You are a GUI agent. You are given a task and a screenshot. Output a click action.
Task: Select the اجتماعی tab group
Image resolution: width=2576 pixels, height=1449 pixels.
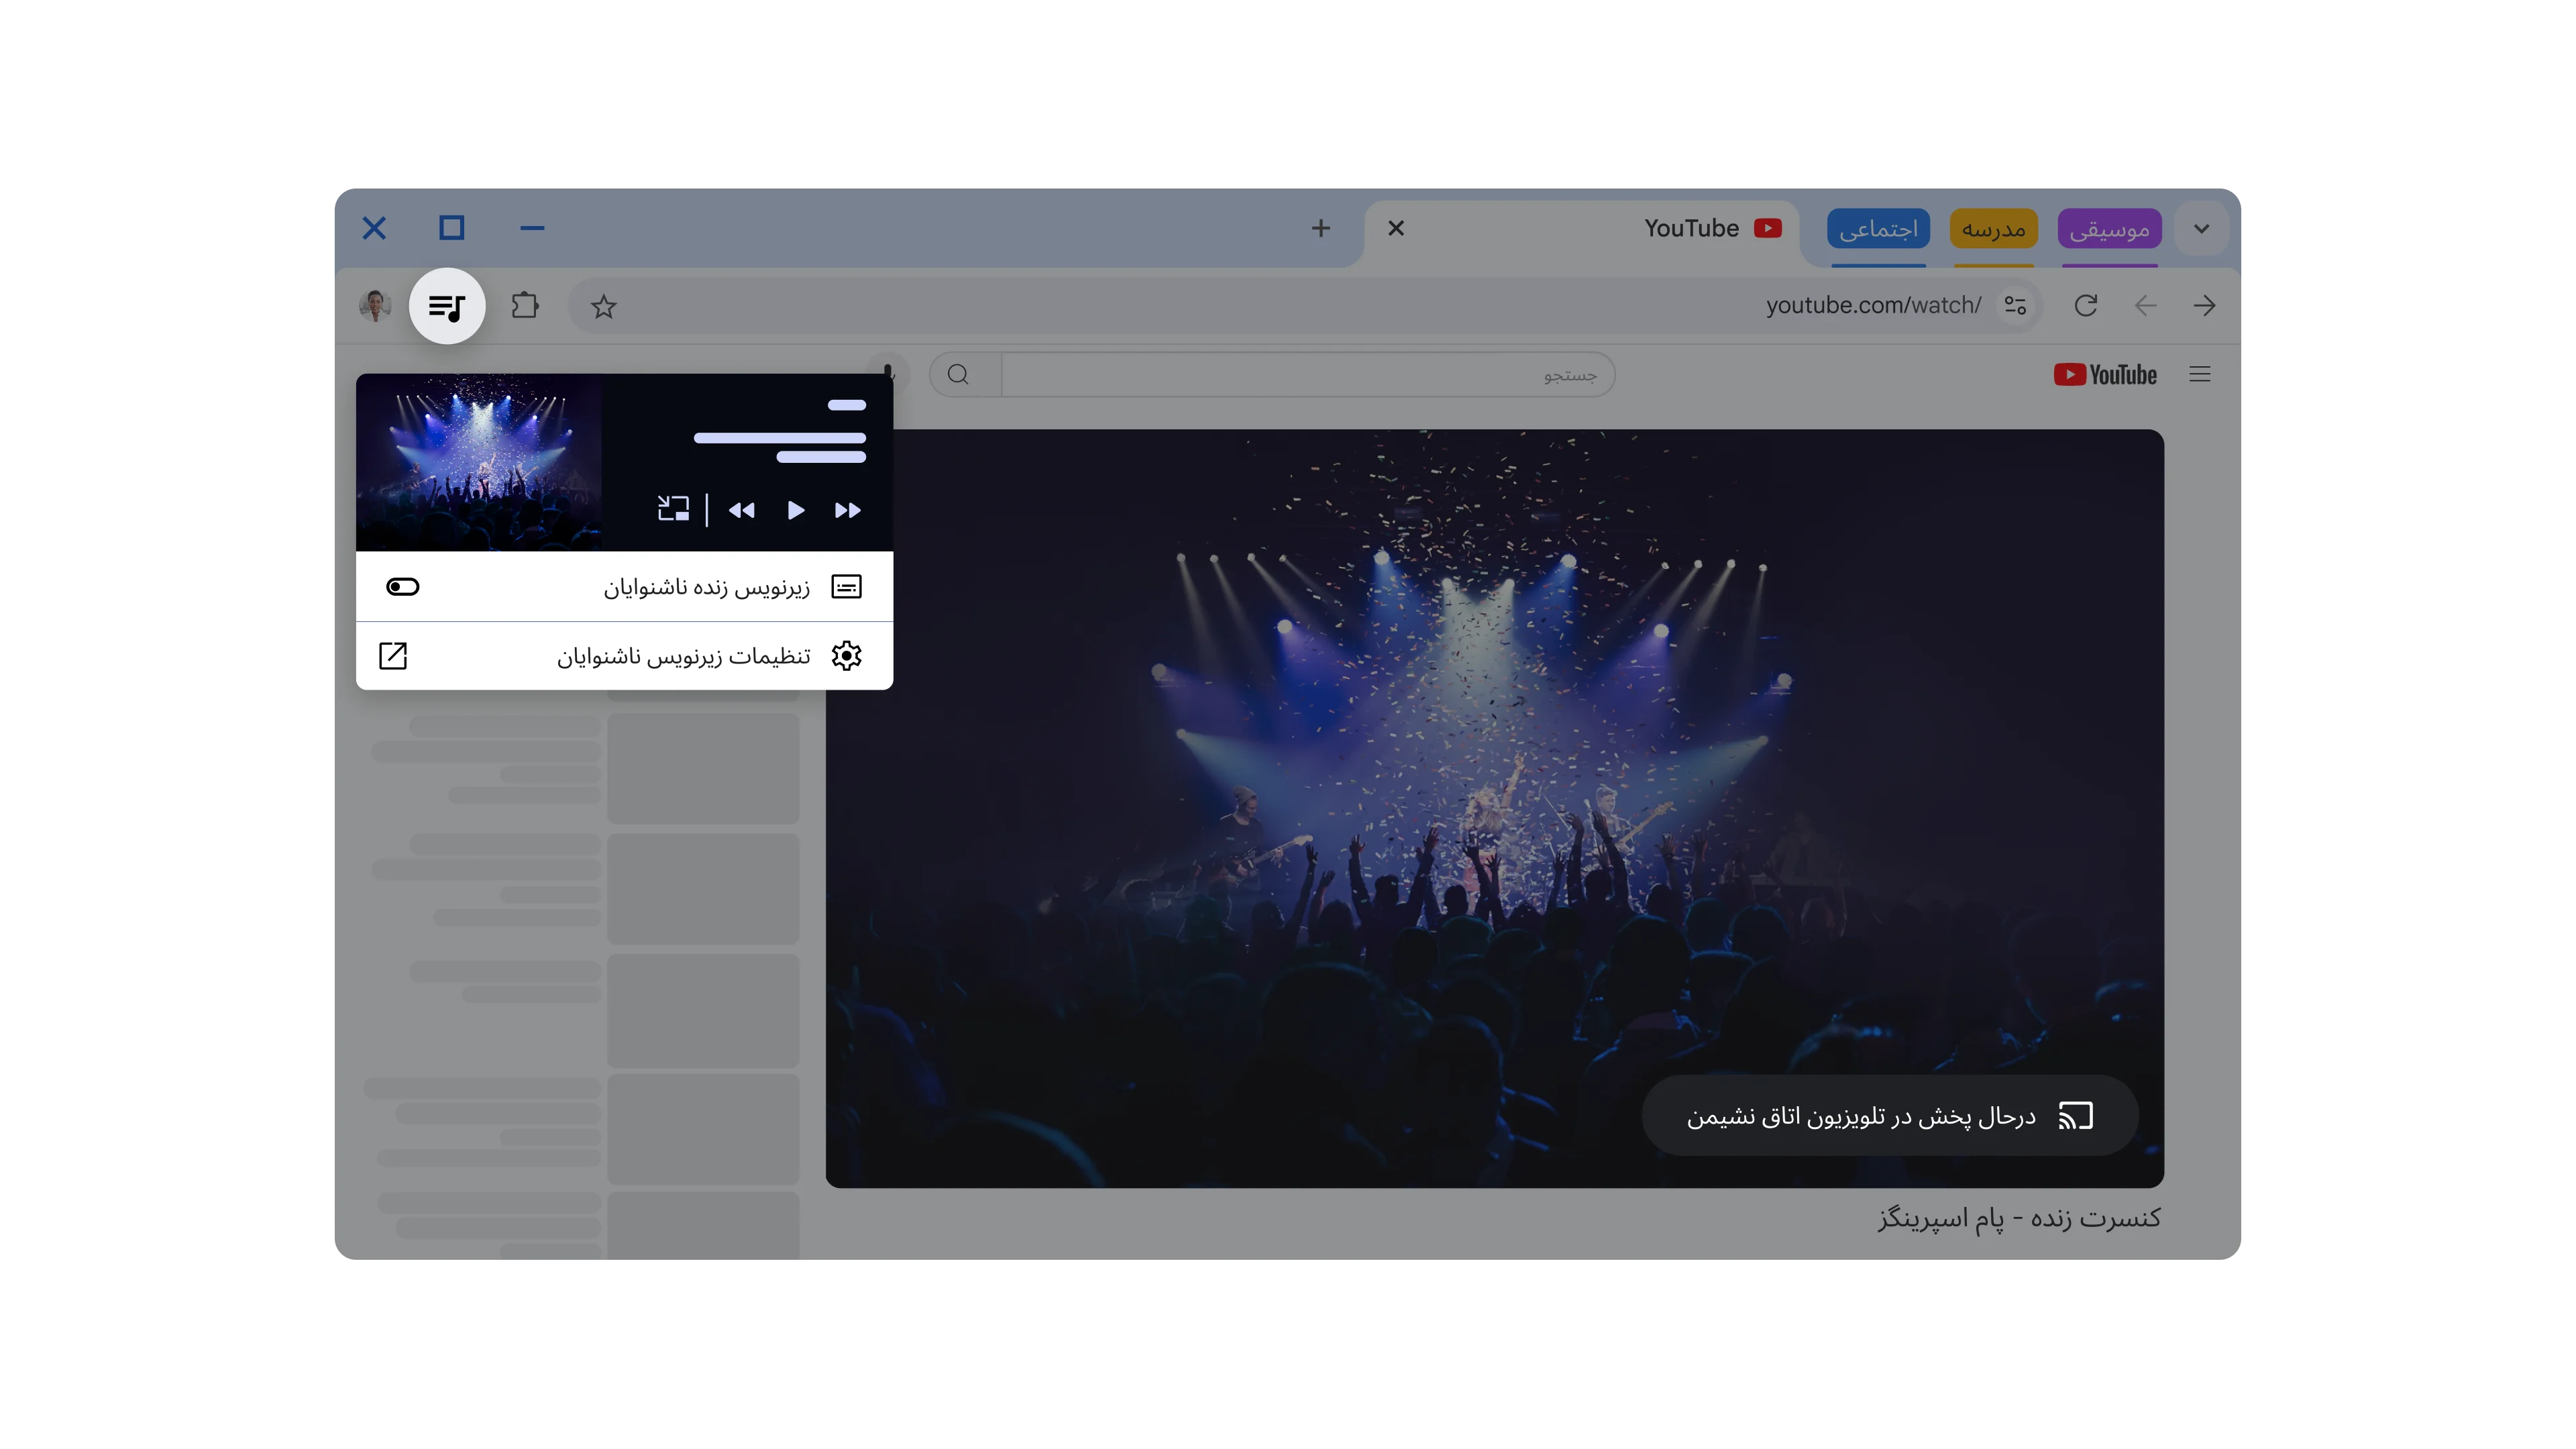(1878, 229)
